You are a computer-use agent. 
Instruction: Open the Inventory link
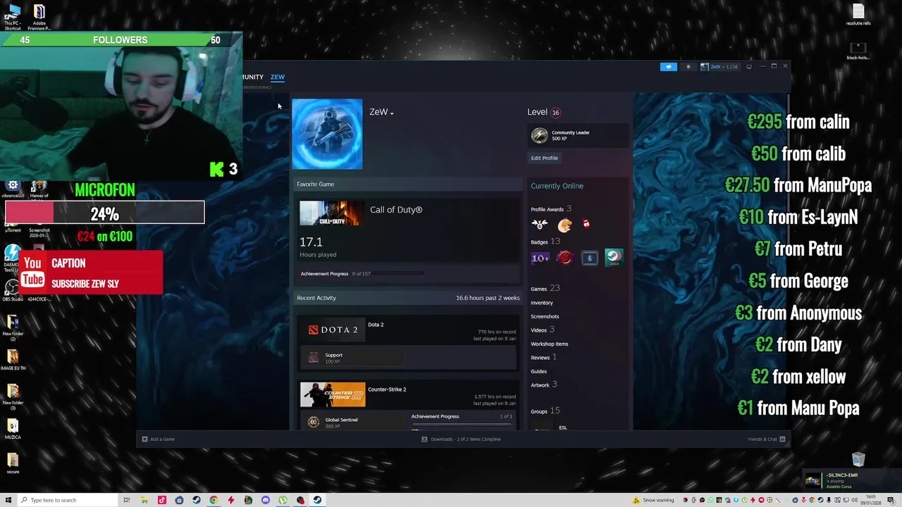click(542, 303)
